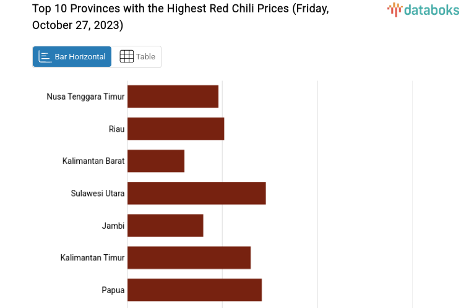Click the Riau axis label
The height and width of the screenshot is (308, 466).
pos(116,129)
